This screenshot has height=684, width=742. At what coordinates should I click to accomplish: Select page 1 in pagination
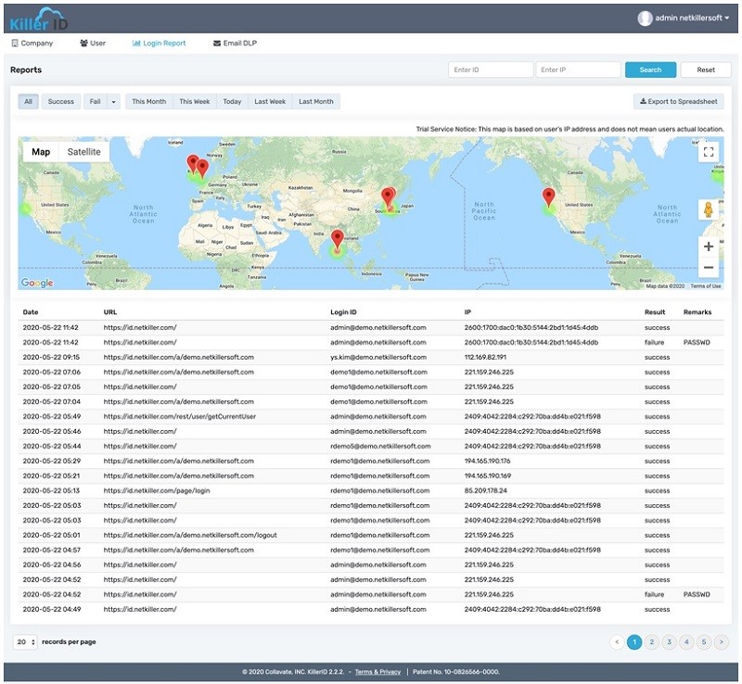(x=634, y=642)
